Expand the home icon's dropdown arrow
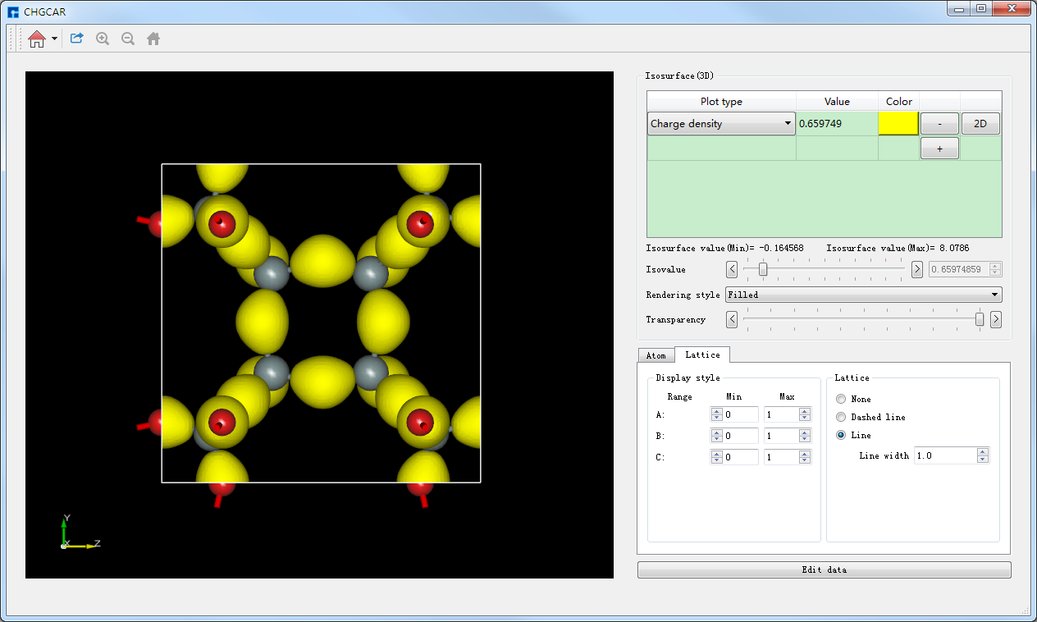Screen dimensions: 1037x622 click(x=53, y=38)
